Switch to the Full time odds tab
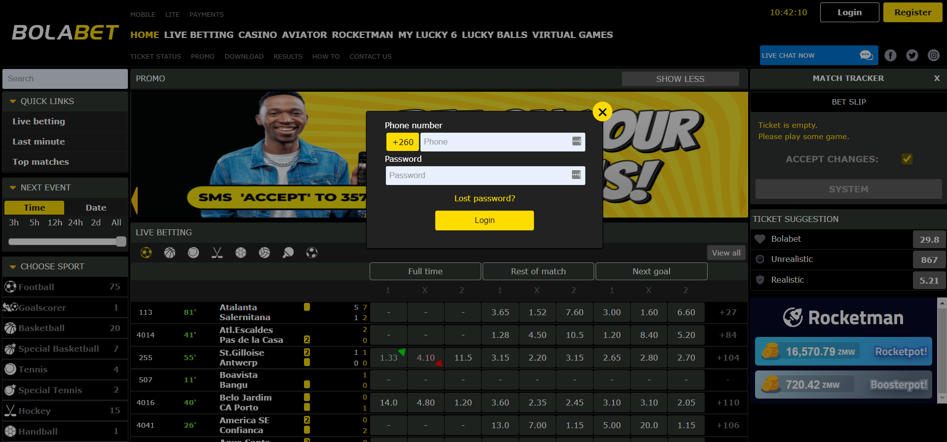Screen dimensions: 947x442 point(425,271)
